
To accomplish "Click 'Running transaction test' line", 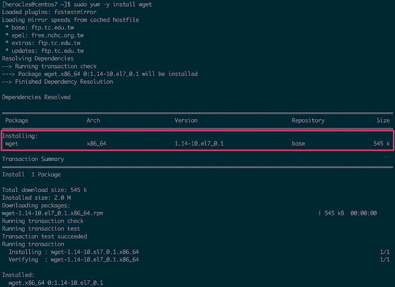I will coord(41,229).
